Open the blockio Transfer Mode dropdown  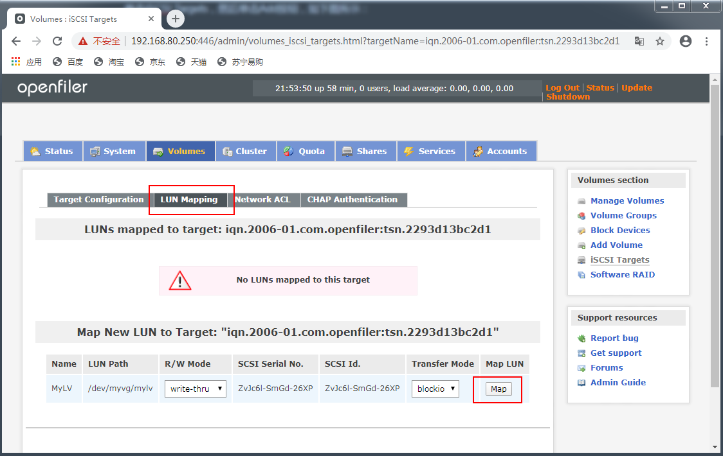[x=435, y=389]
